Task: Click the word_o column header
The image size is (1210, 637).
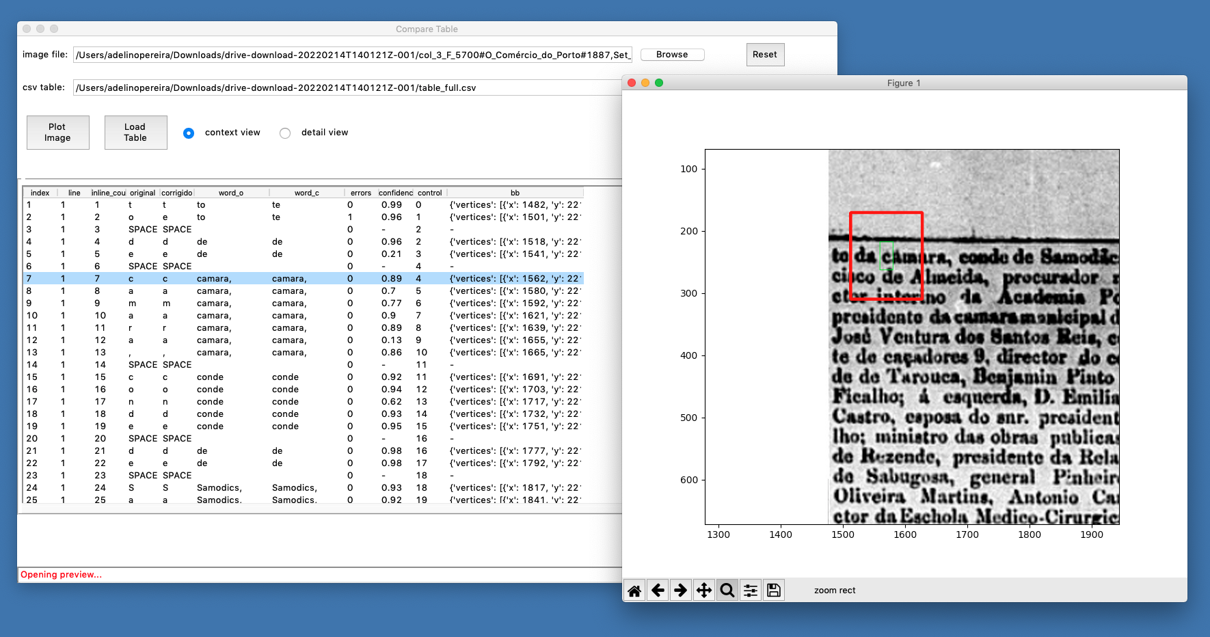Action: tap(230, 193)
